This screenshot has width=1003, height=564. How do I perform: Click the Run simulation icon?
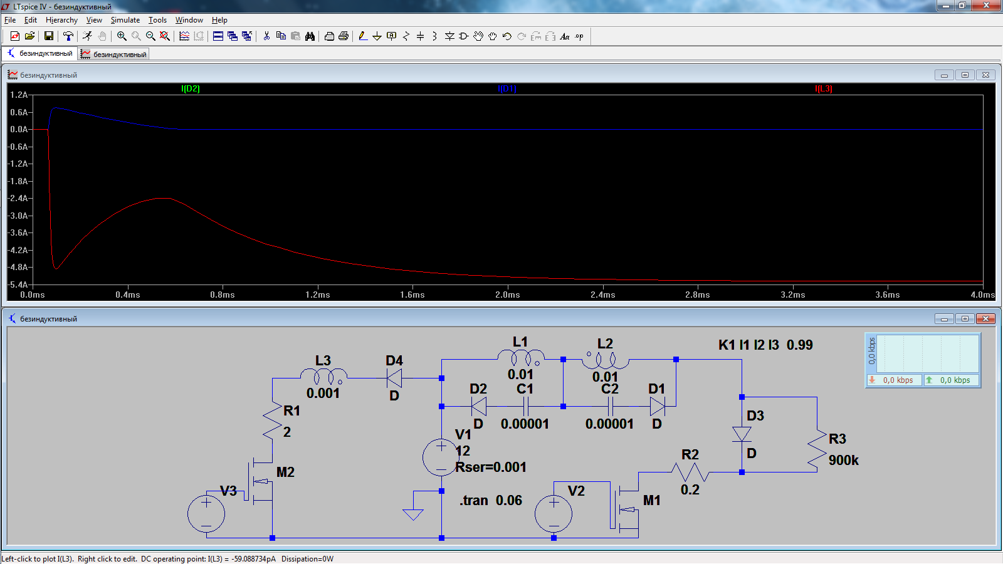click(x=87, y=36)
